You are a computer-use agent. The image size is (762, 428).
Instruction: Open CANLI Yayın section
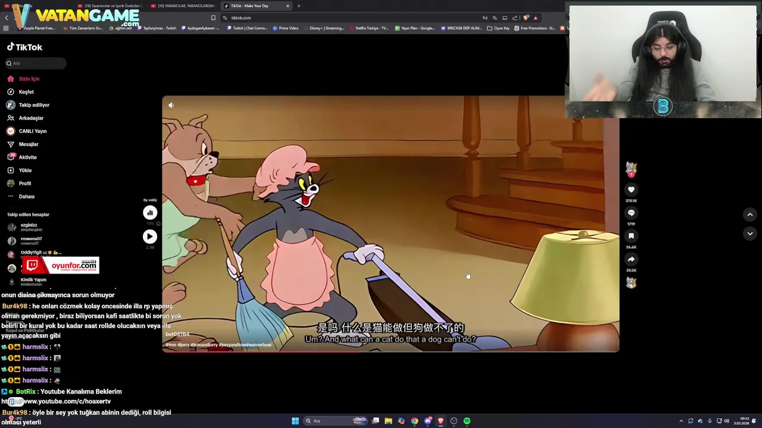click(27, 131)
